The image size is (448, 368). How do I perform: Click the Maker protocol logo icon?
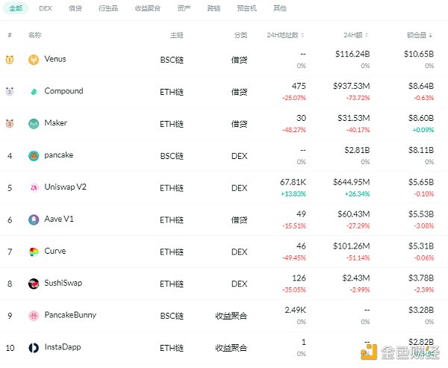pos(34,124)
